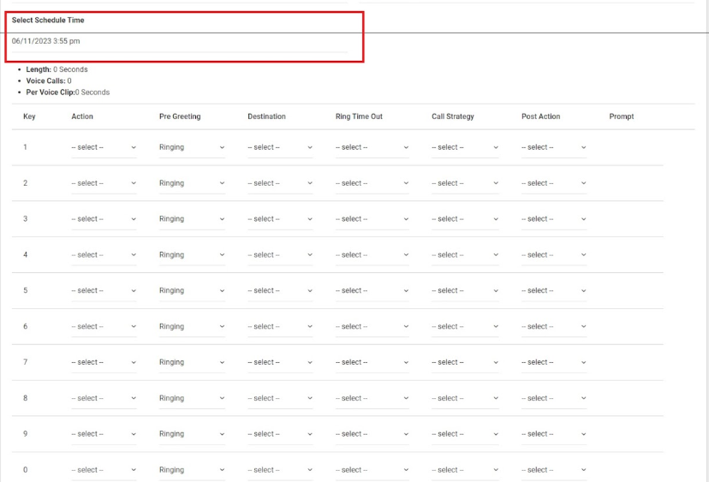Open Pre Greeting dropdown for key 2
Image resolution: width=709 pixels, height=482 pixels.
pyautogui.click(x=192, y=183)
